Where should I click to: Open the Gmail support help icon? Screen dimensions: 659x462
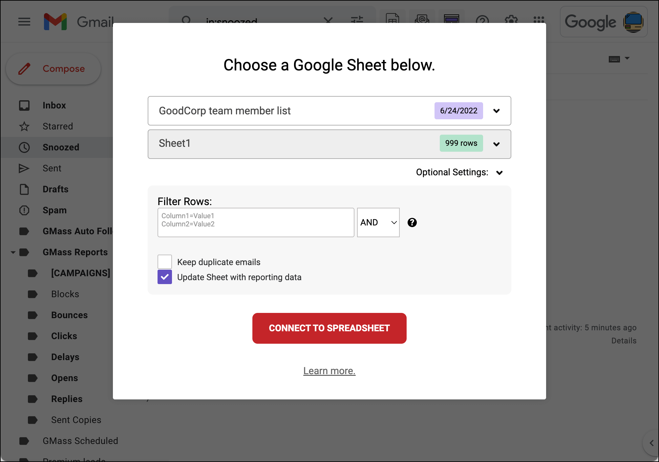tap(482, 20)
